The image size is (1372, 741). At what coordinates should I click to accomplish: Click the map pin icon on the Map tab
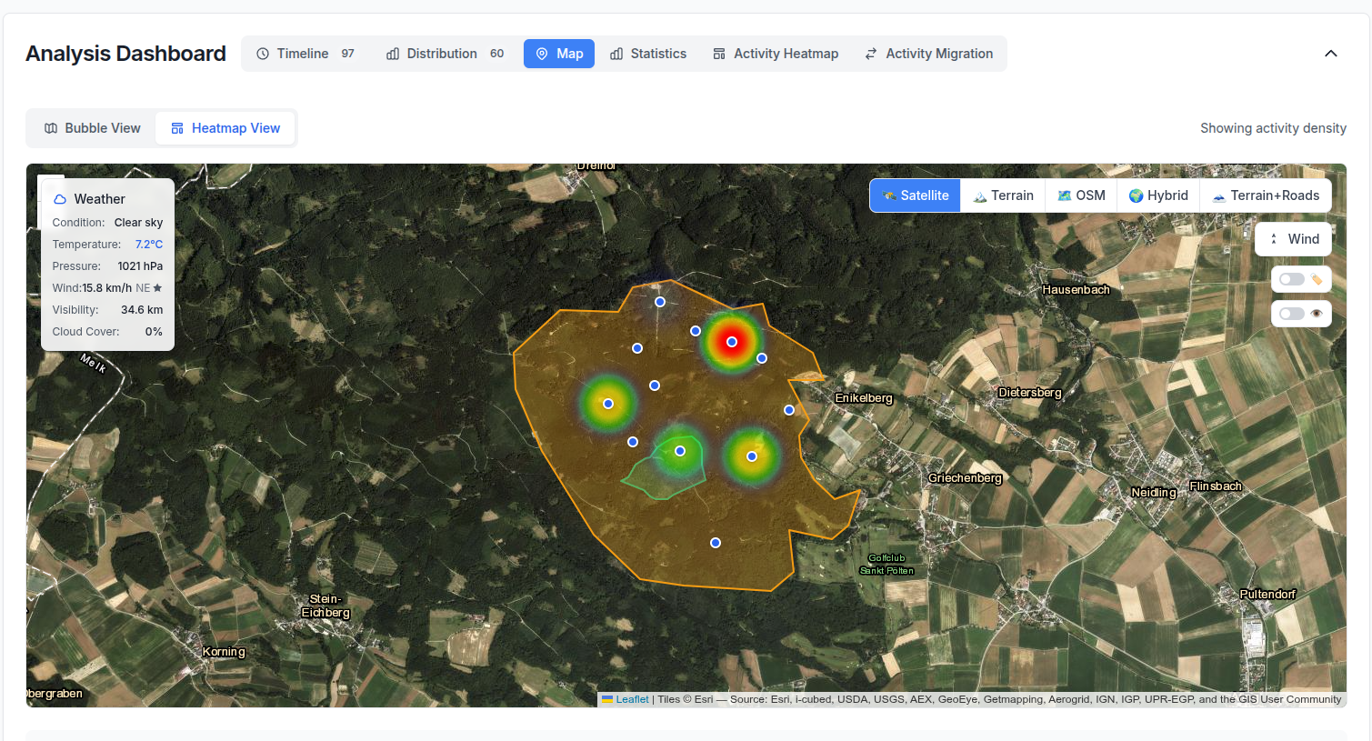click(x=542, y=53)
